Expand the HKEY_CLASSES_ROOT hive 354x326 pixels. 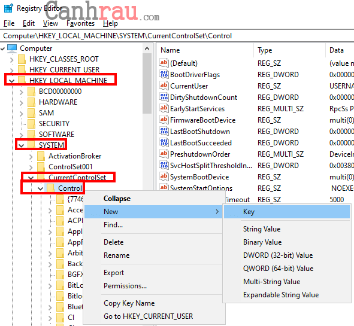(x=12, y=60)
